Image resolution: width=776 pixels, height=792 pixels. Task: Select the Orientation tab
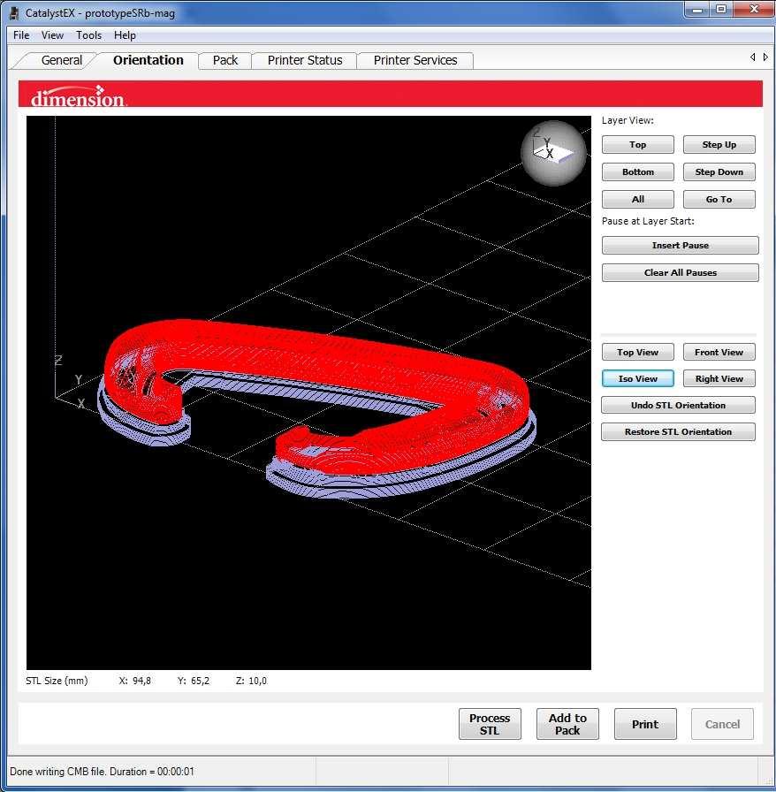coord(148,60)
